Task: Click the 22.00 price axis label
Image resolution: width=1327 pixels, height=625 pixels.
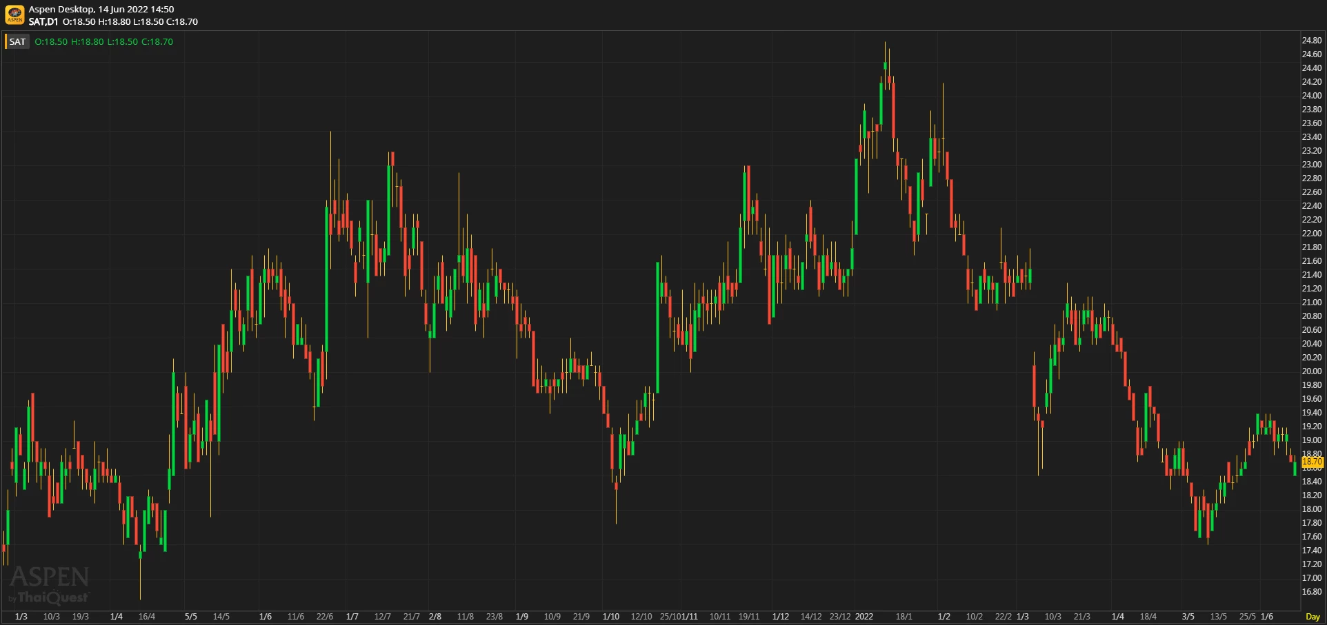Action: [x=1312, y=234]
